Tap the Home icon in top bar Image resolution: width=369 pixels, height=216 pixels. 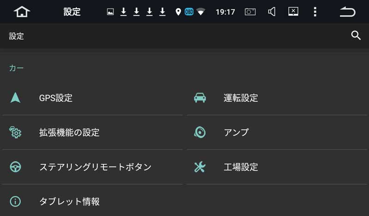pos(22,12)
